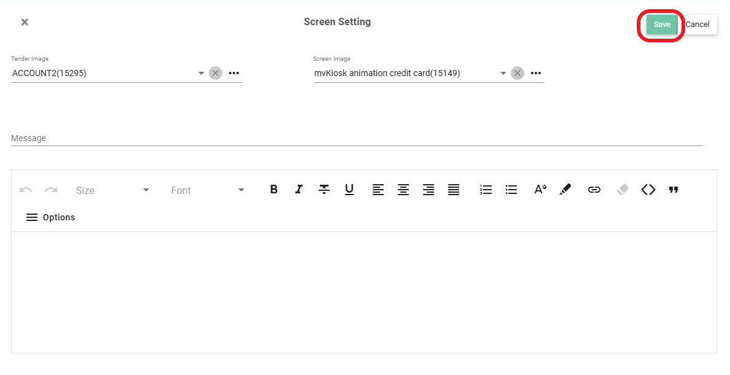This screenshot has height=375, width=730.
Task: Open the editor Options menu
Action: 50,217
